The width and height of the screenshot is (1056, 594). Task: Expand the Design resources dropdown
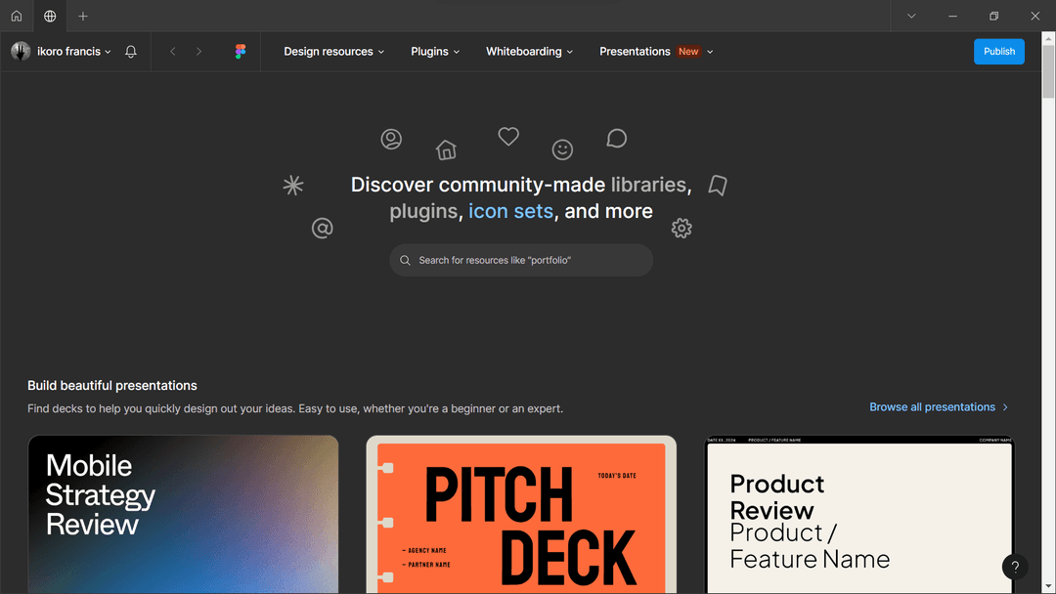(333, 52)
